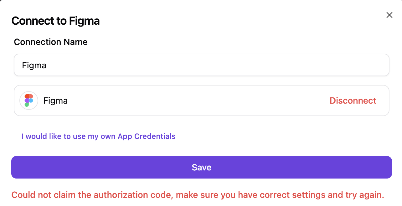Disconnect the Figma account
Screen dimensions: 402x206
[x=353, y=101]
